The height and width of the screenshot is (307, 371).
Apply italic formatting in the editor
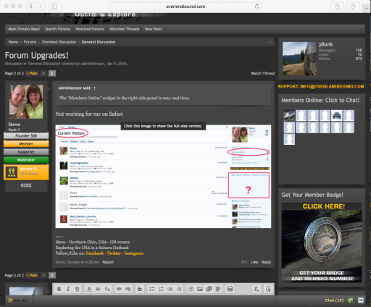[x=68, y=289]
